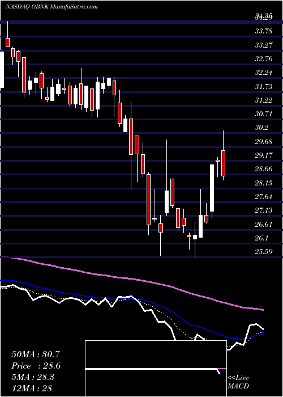Click the <<Live MACD label
Viewport: 283px width, 397px height.
pyautogui.click(x=238, y=382)
